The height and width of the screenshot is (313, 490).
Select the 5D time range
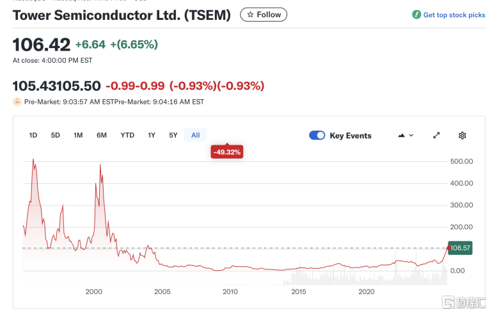coord(56,135)
